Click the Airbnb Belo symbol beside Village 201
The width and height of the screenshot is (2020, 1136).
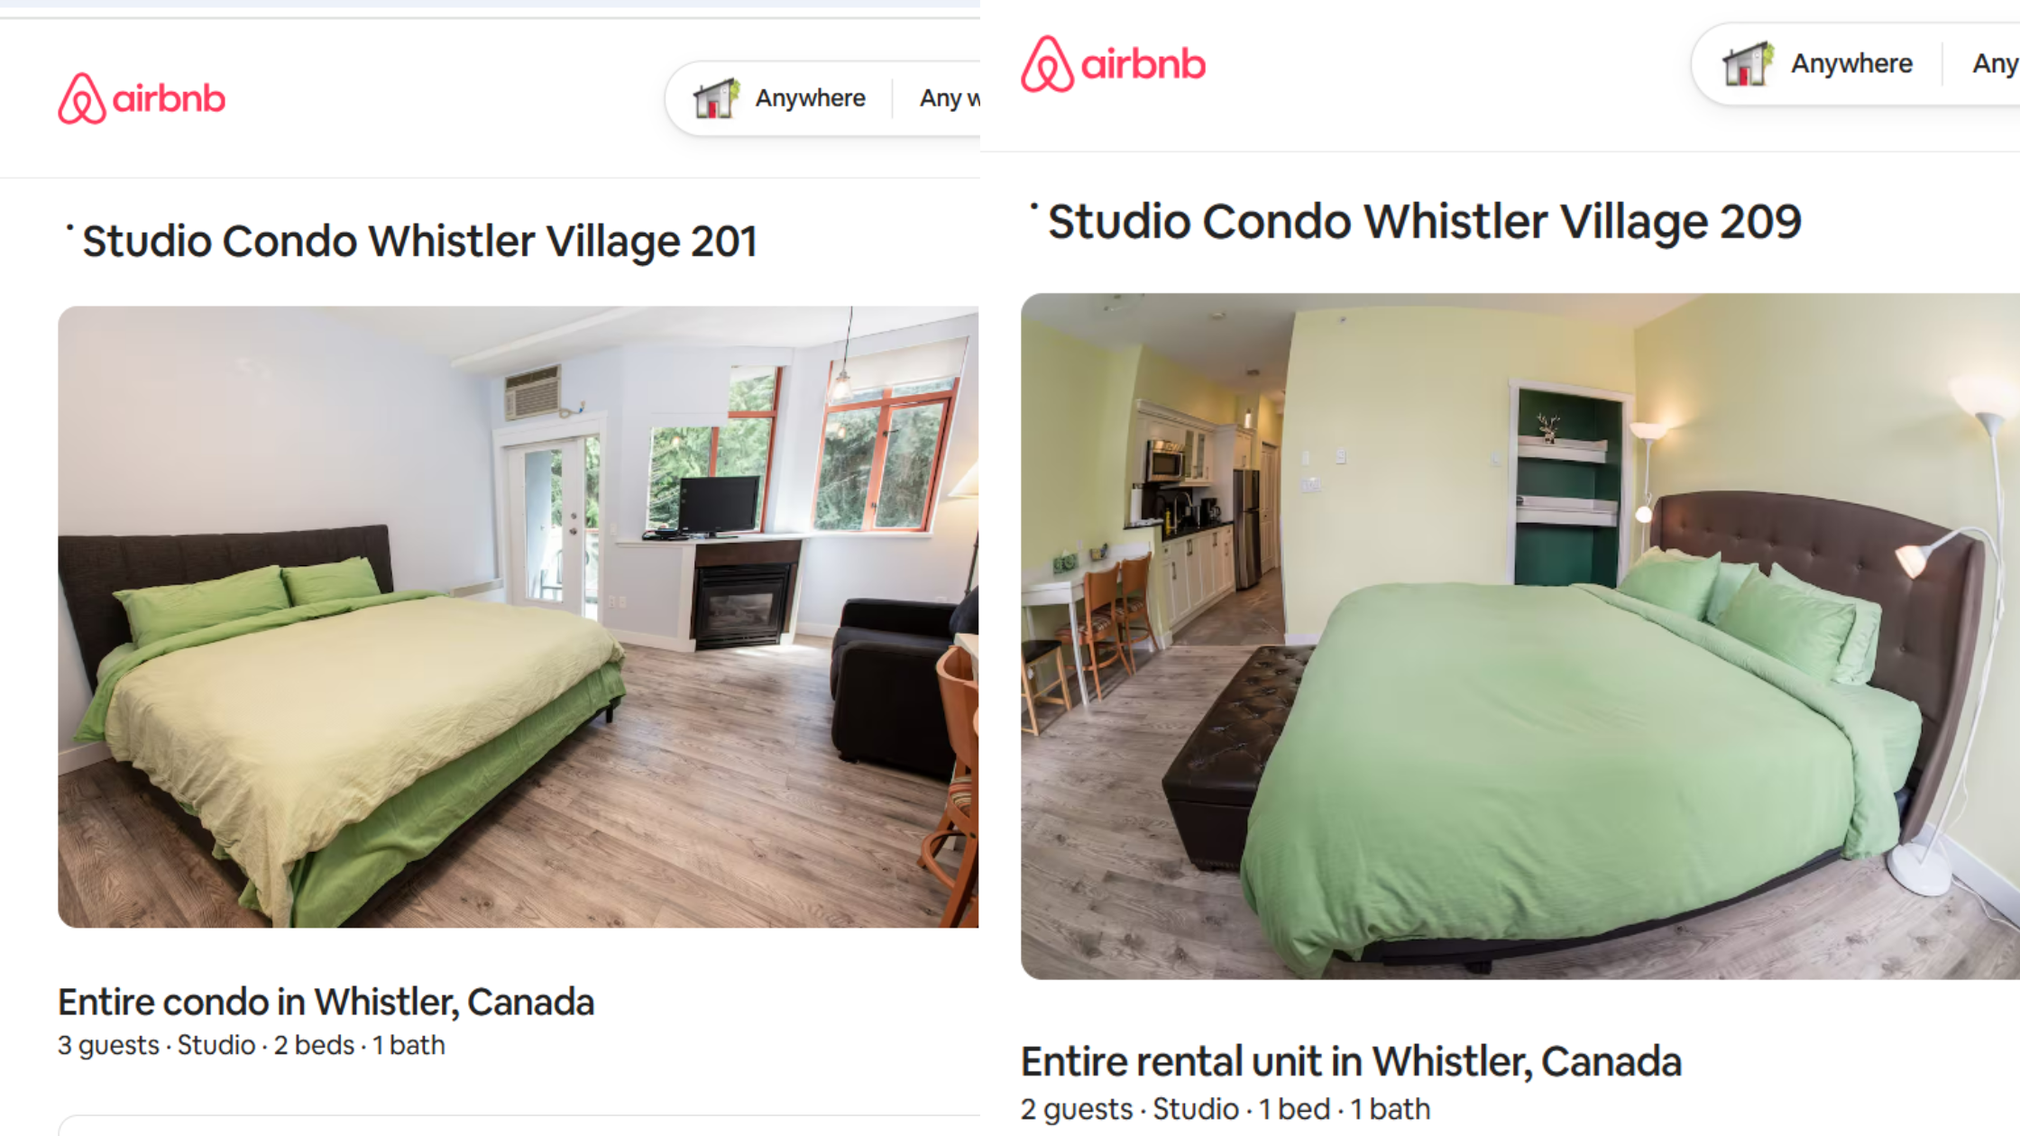[82, 98]
